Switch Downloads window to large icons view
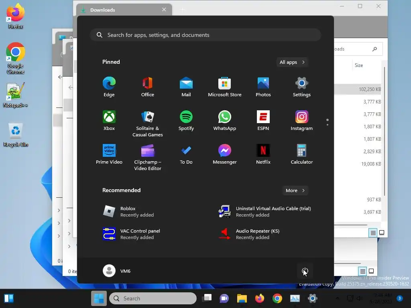 click(x=382, y=233)
